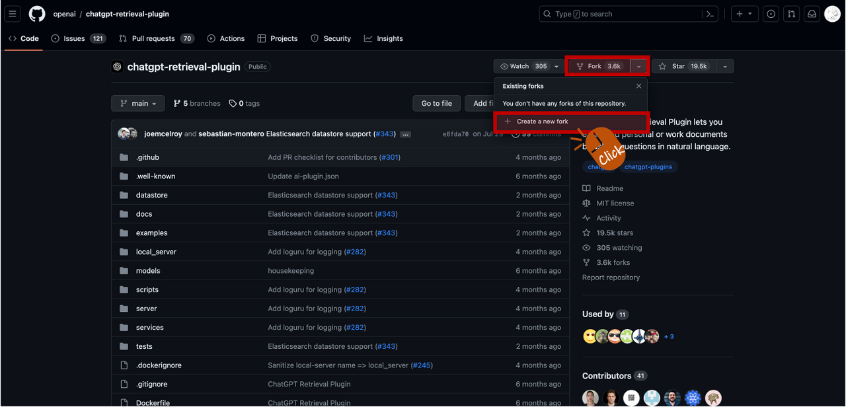View the 5 branches link
The width and height of the screenshot is (846, 407).
197,103
